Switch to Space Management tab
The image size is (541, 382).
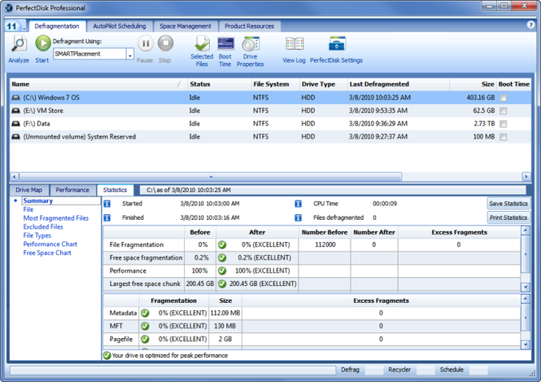click(185, 26)
